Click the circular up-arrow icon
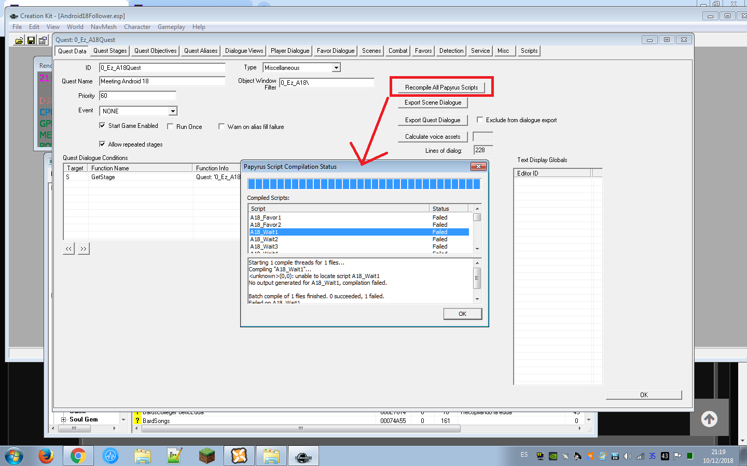The width and height of the screenshot is (747, 466). click(709, 419)
